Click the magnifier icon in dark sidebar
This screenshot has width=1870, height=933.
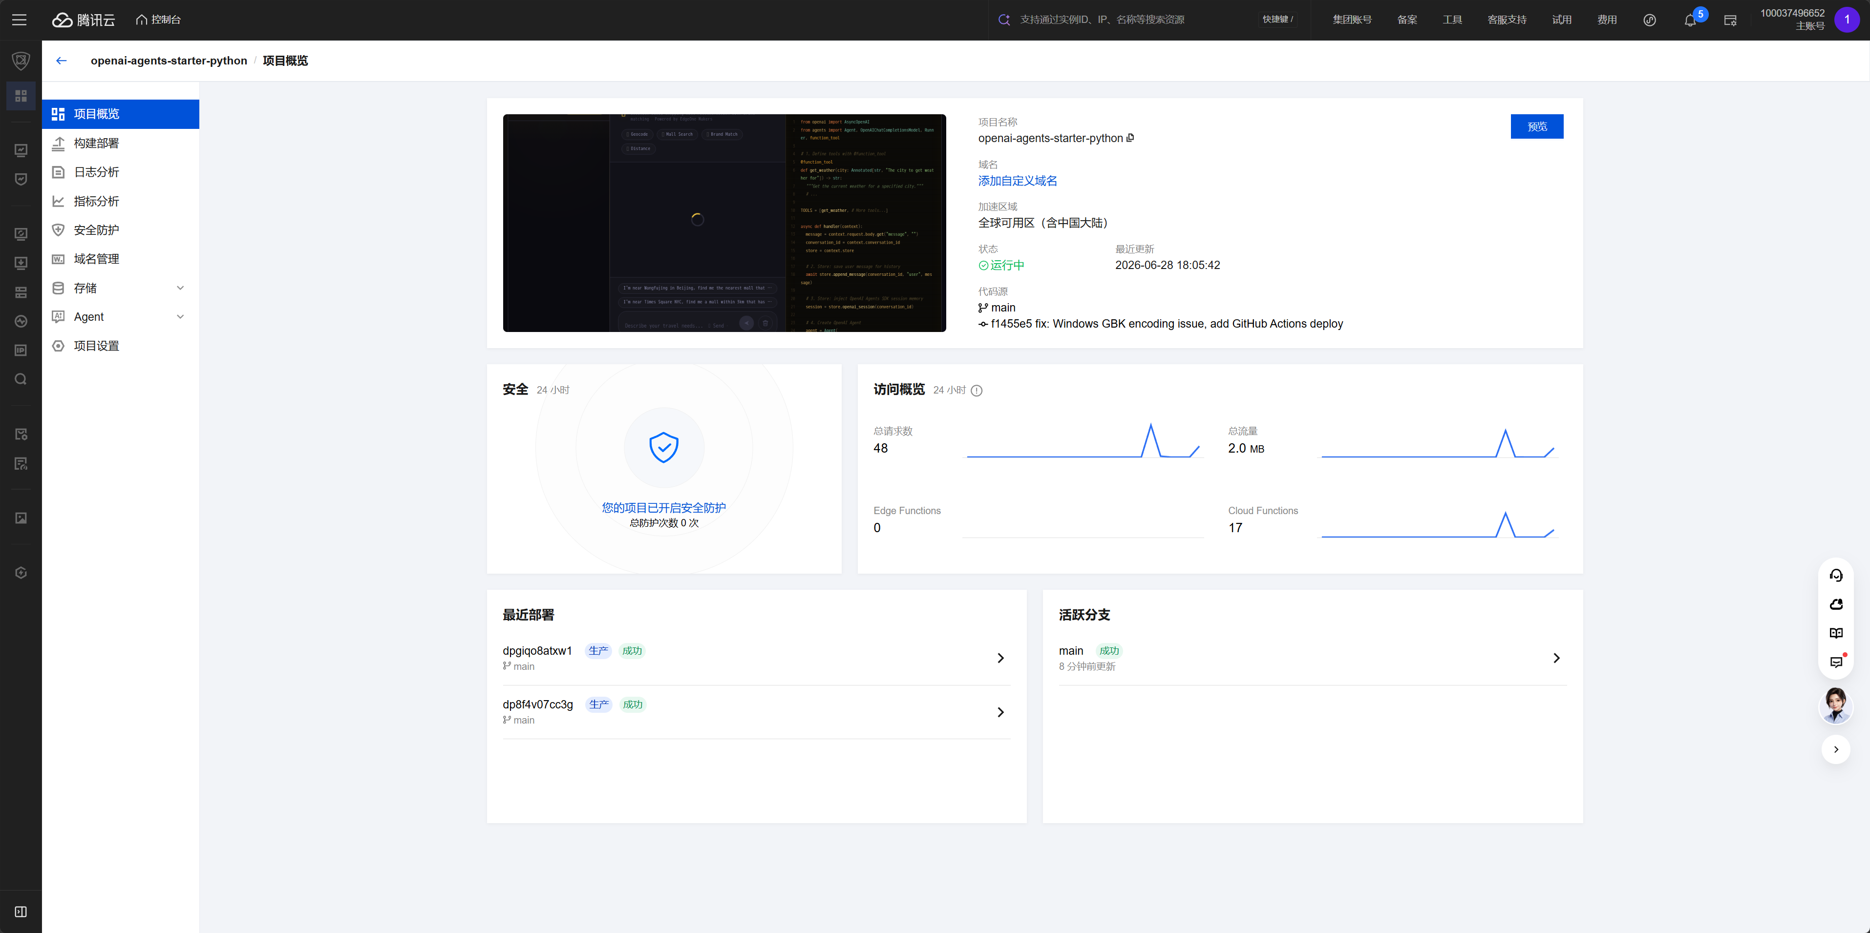pos(21,379)
